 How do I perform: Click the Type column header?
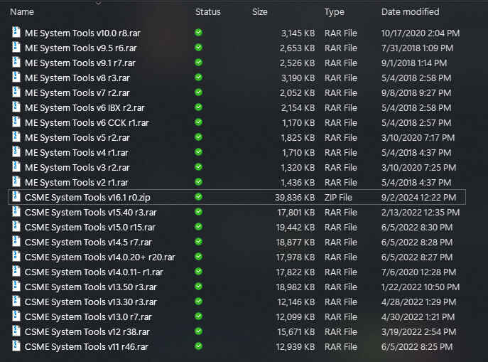pos(335,12)
